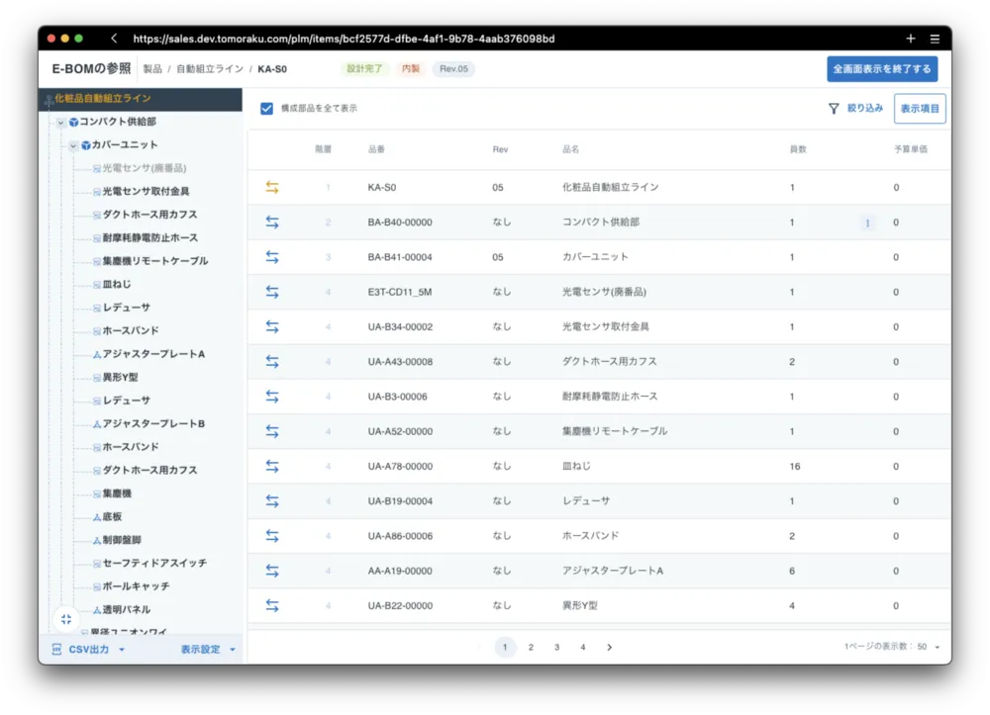990x715 pixels.
Task: Click swap icon in UA-A78-00000 row
Action: click(x=272, y=466)
